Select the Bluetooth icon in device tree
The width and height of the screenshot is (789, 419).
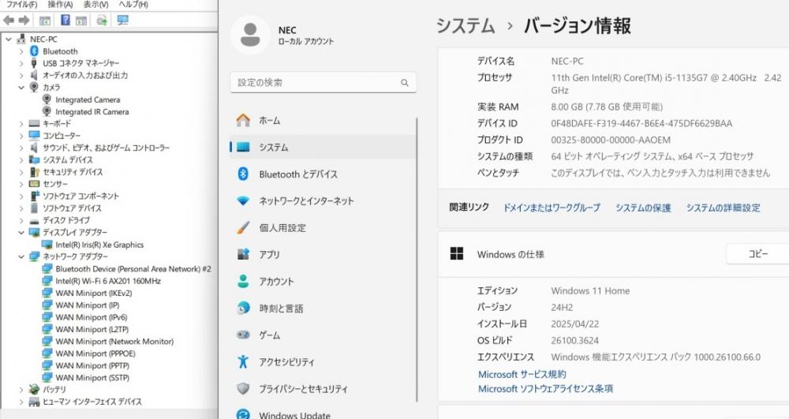tap(34, 51)
